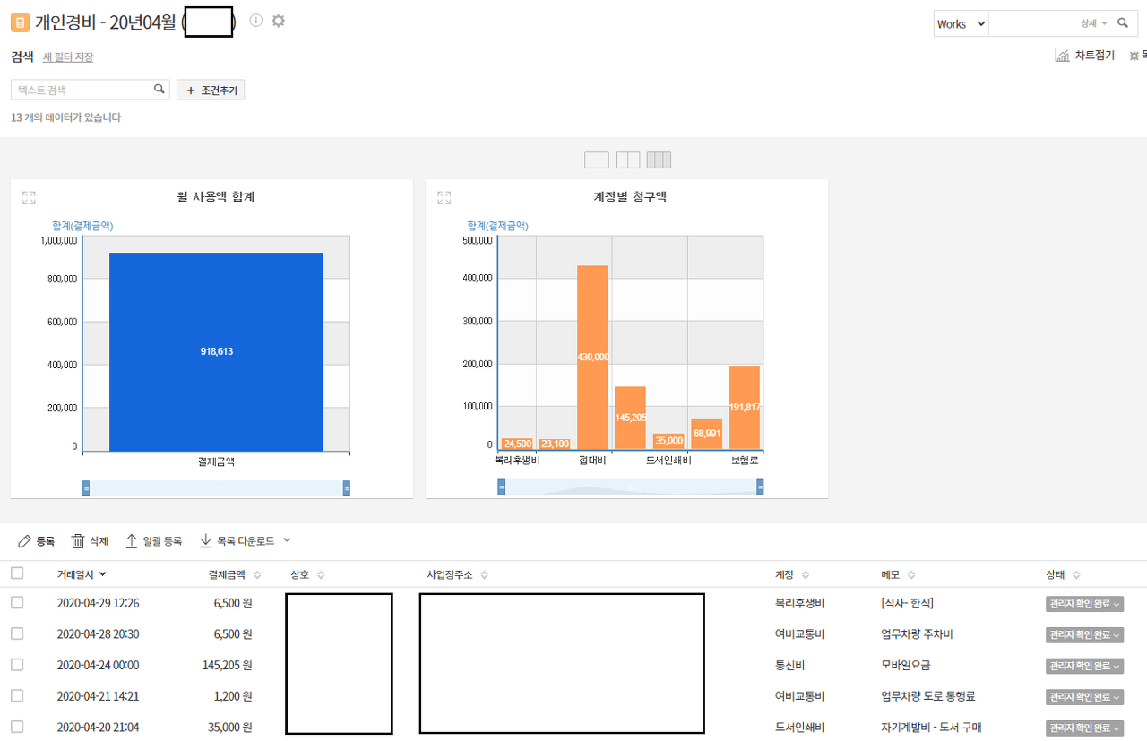Open status dropdown for 도로 통행료 row

click(1084, 696)
